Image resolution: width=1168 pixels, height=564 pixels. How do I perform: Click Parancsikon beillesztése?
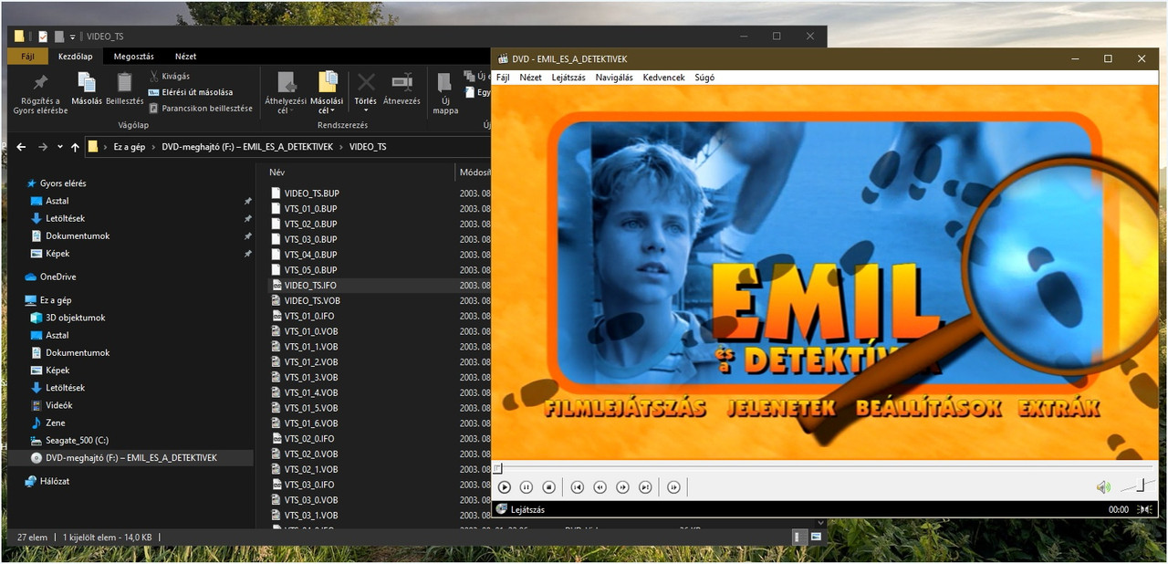[x=200, y=108]
